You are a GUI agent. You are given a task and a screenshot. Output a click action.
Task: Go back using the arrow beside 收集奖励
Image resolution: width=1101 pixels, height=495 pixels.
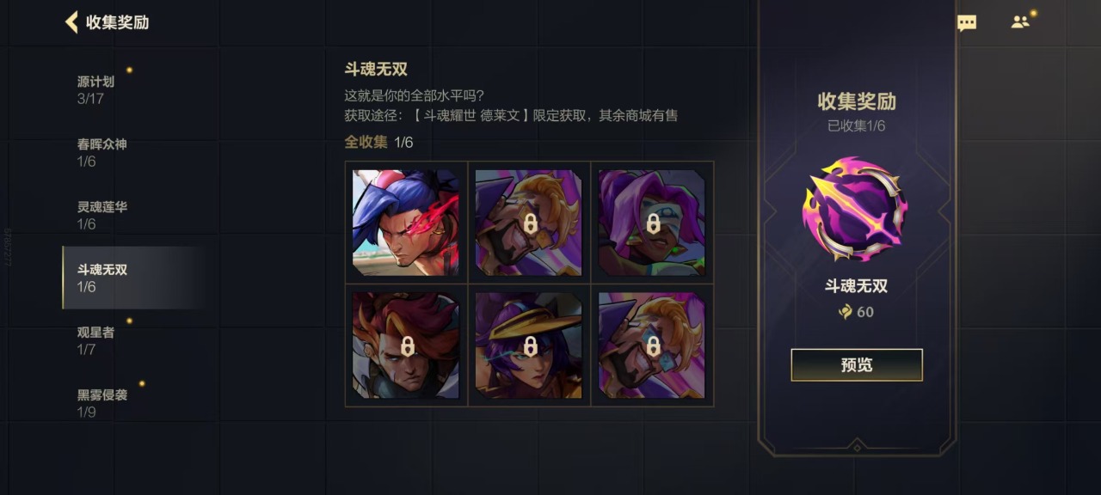pyautogui.click(x=71, y=21)
